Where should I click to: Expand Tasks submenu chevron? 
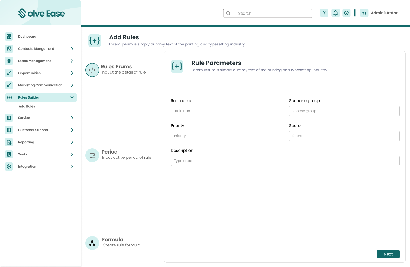point(72,154)
